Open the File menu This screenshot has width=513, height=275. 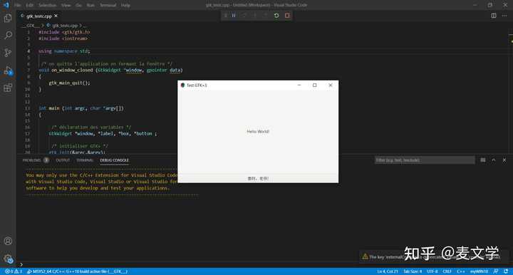point(18,5)
